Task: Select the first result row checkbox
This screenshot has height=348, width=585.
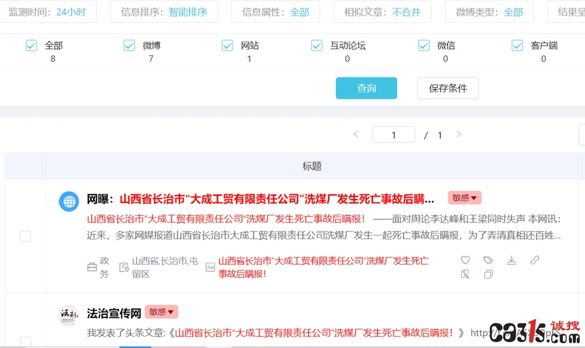Action: [25, 236]
